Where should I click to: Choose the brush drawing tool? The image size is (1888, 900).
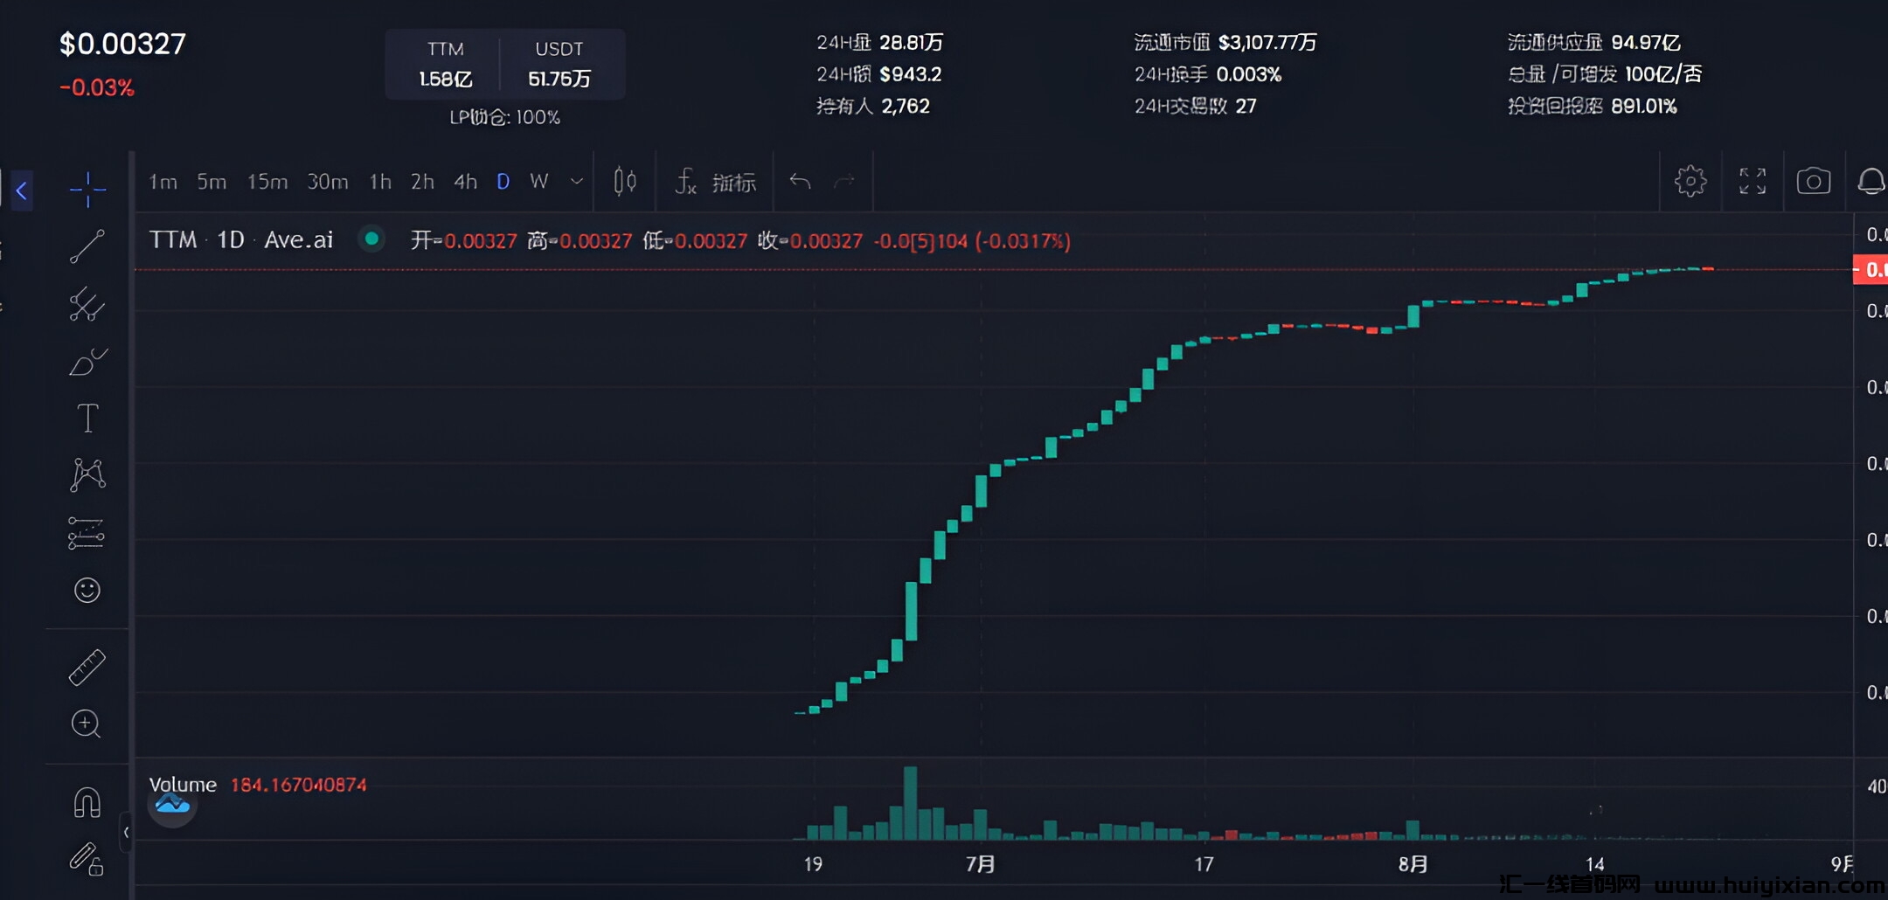[x=87, y=361]
